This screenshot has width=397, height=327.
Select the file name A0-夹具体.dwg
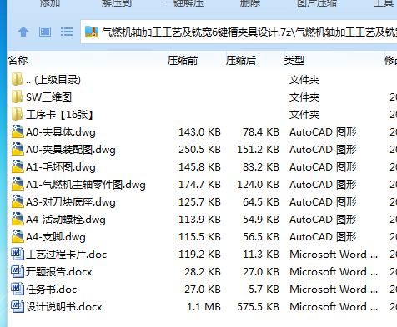click(61, 132)
